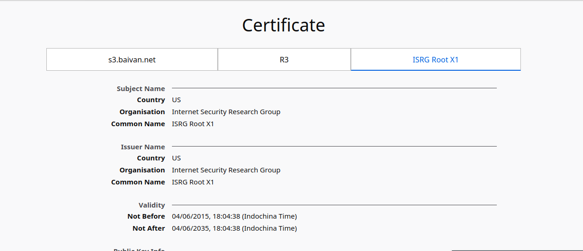Click the Issuer Name section header

click(x=143, y=147)
